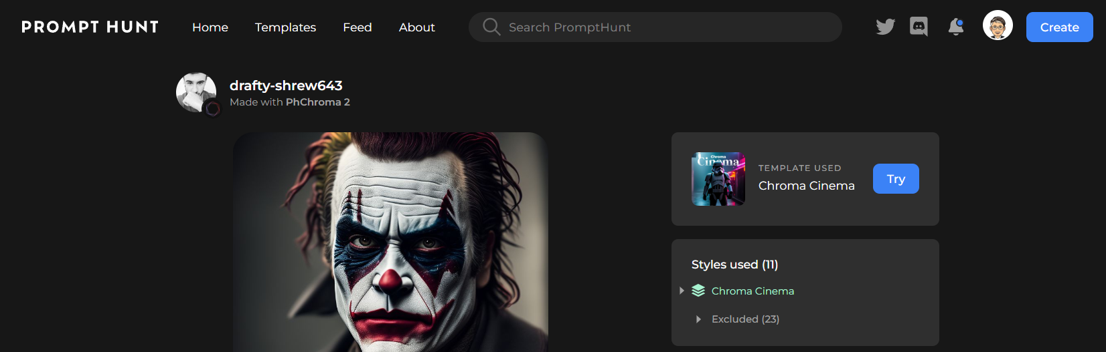The height and width of the screenshot is (352, 1106).
Task: Open the Templates page
Action: pos(285,27)
